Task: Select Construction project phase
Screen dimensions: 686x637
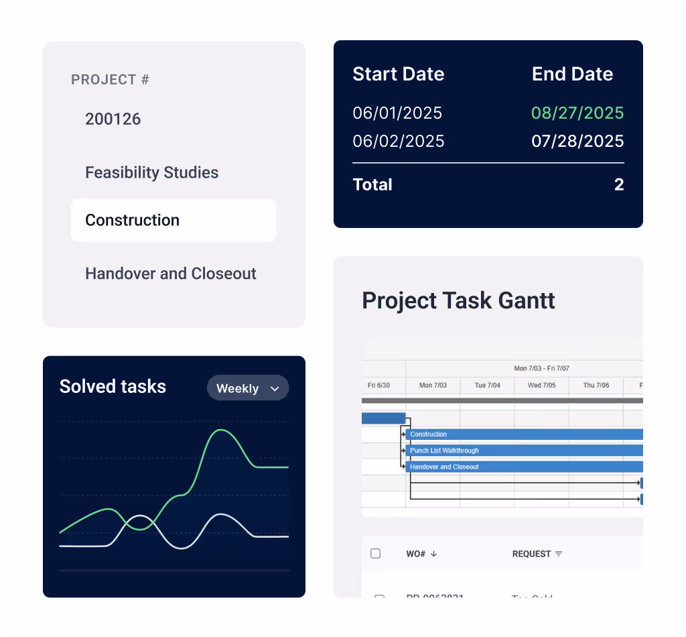Action: click(x=174, y=220)
